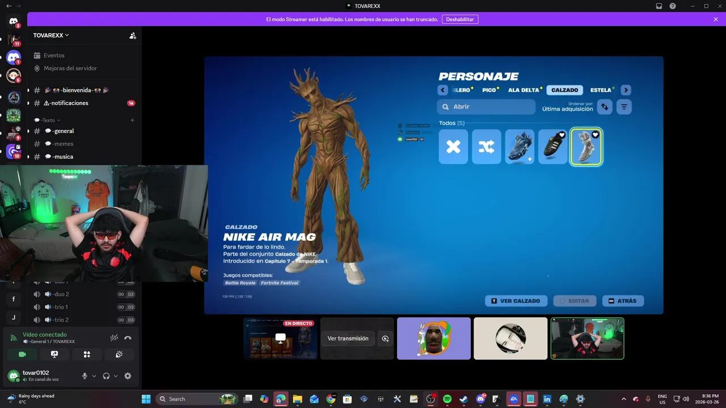Select the musica text channel
The height and width of the screenshot is (408, 726).
tap(85, 156)
